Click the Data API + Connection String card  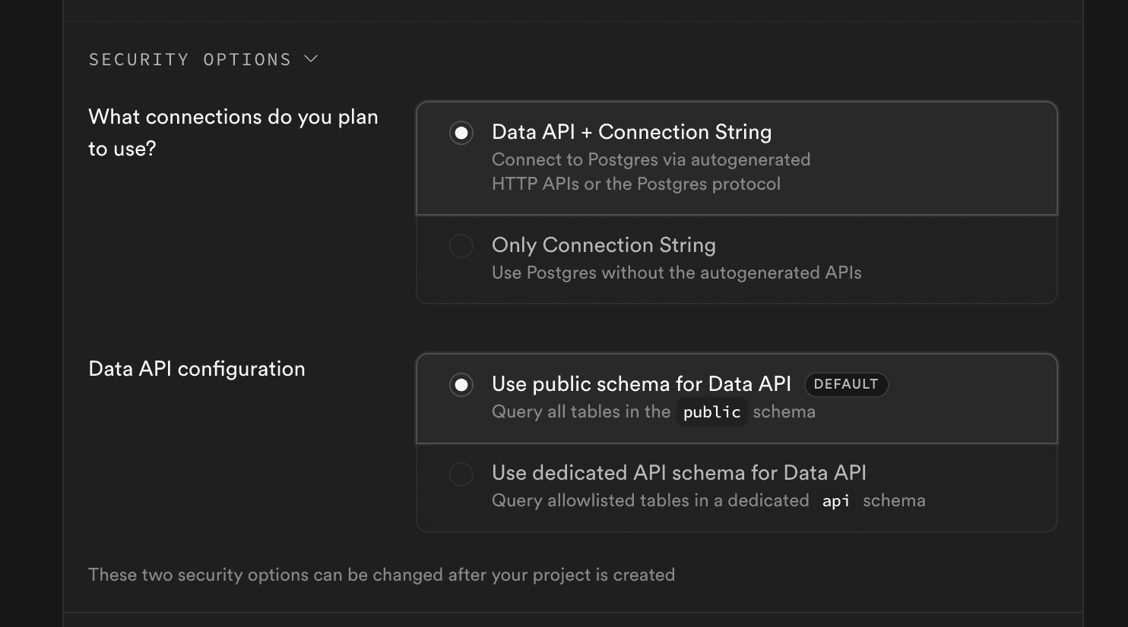coord(736,157)
